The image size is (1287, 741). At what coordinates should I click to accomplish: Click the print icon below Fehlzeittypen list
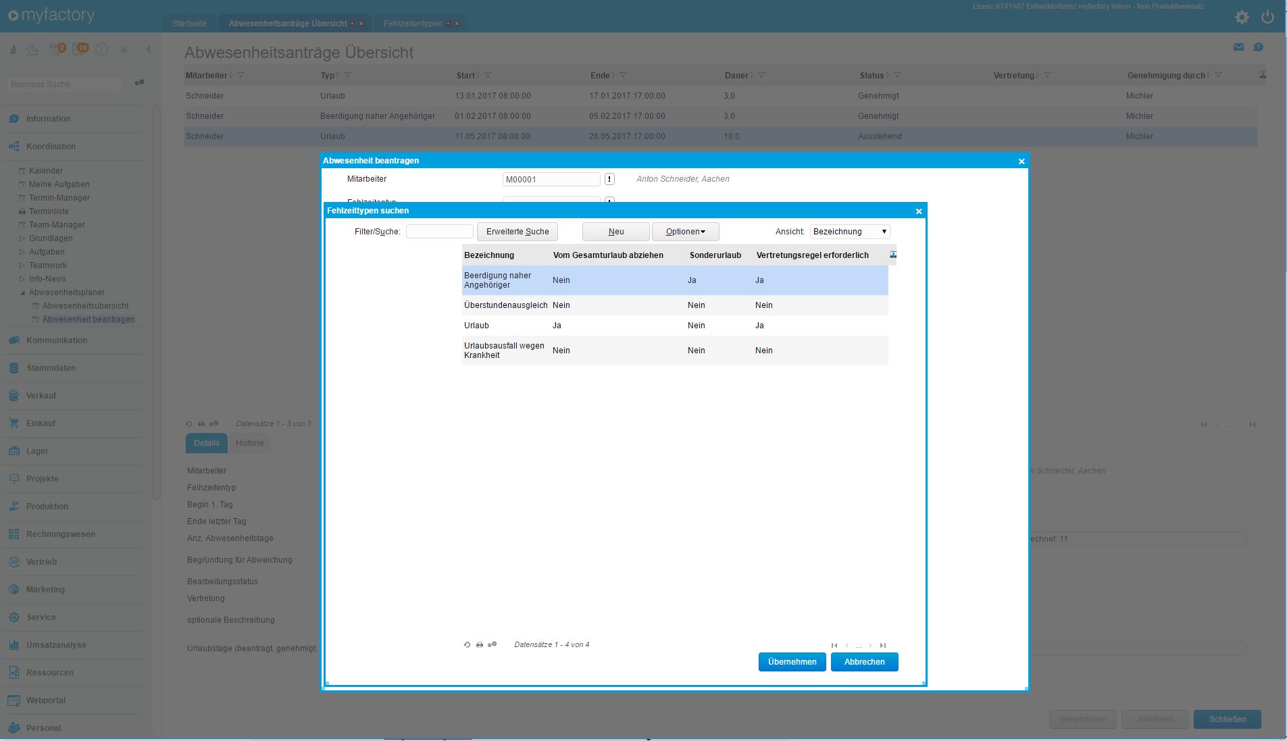[480, 645]
